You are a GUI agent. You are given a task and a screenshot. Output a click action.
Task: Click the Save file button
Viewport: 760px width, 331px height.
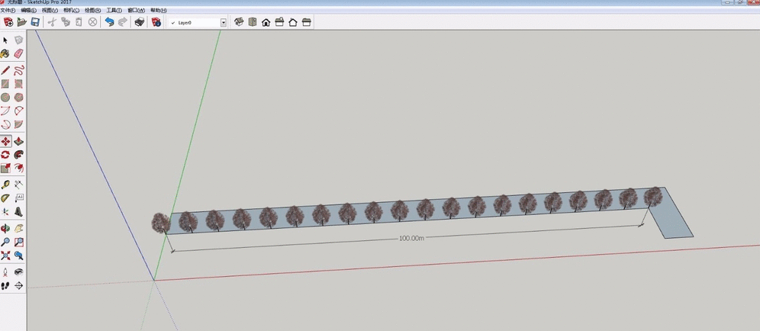pyautogui.click(x=35, y=22)
